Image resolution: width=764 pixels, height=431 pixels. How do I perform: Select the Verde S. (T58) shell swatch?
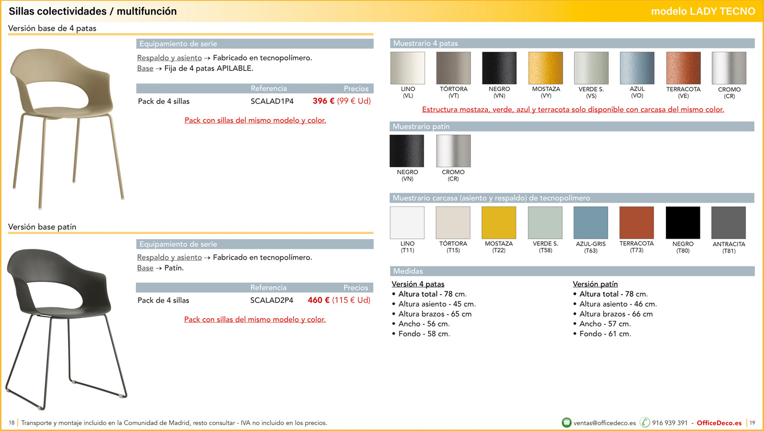[545, 223]
